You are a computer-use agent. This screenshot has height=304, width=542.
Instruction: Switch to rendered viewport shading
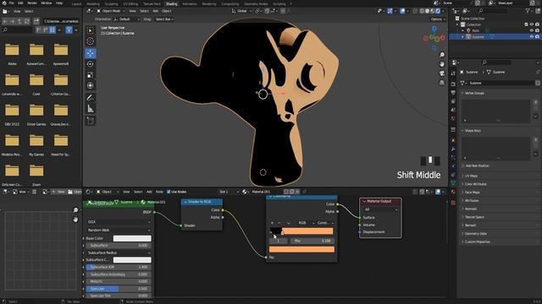coord(438,11)
